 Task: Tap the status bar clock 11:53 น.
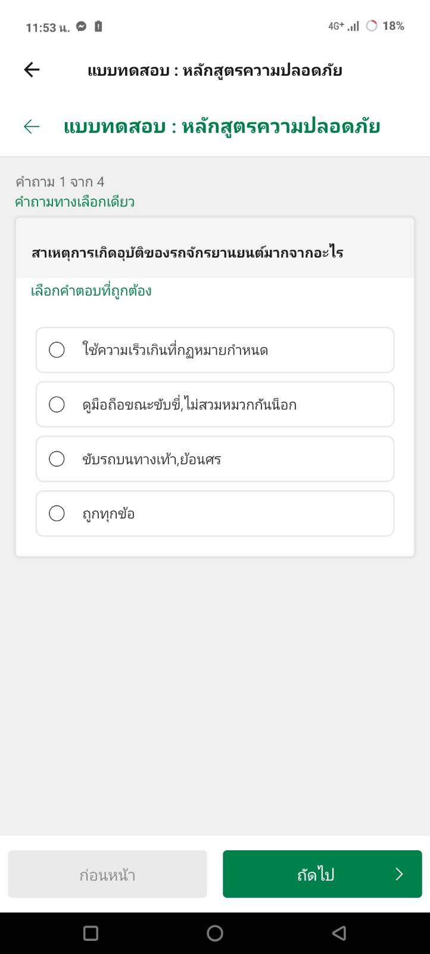pyautogui.click(x=48, y=27)
